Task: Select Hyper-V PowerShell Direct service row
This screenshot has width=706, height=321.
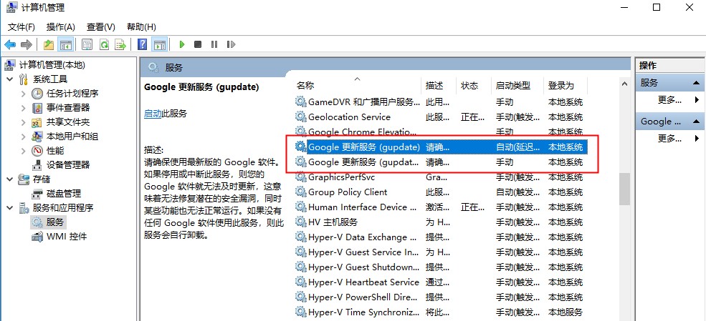Action: (442, 297)
